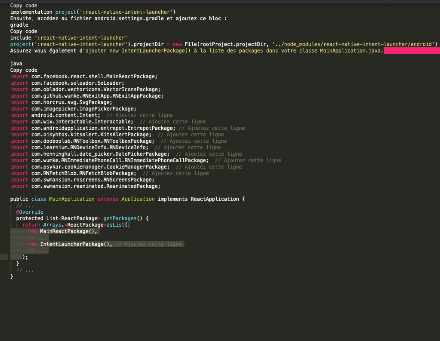Click the CookieManagerPackage import line
The image size is (440, 341).
point(89,167)
